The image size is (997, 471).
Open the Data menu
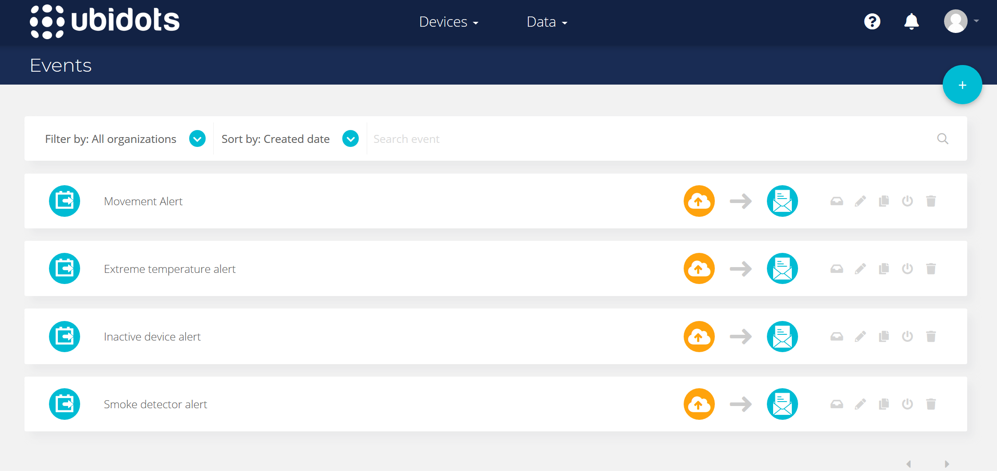coord(547,22)
